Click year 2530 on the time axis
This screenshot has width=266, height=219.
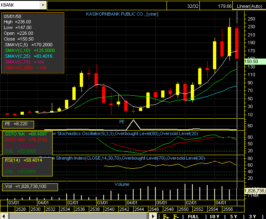[35, 209]
